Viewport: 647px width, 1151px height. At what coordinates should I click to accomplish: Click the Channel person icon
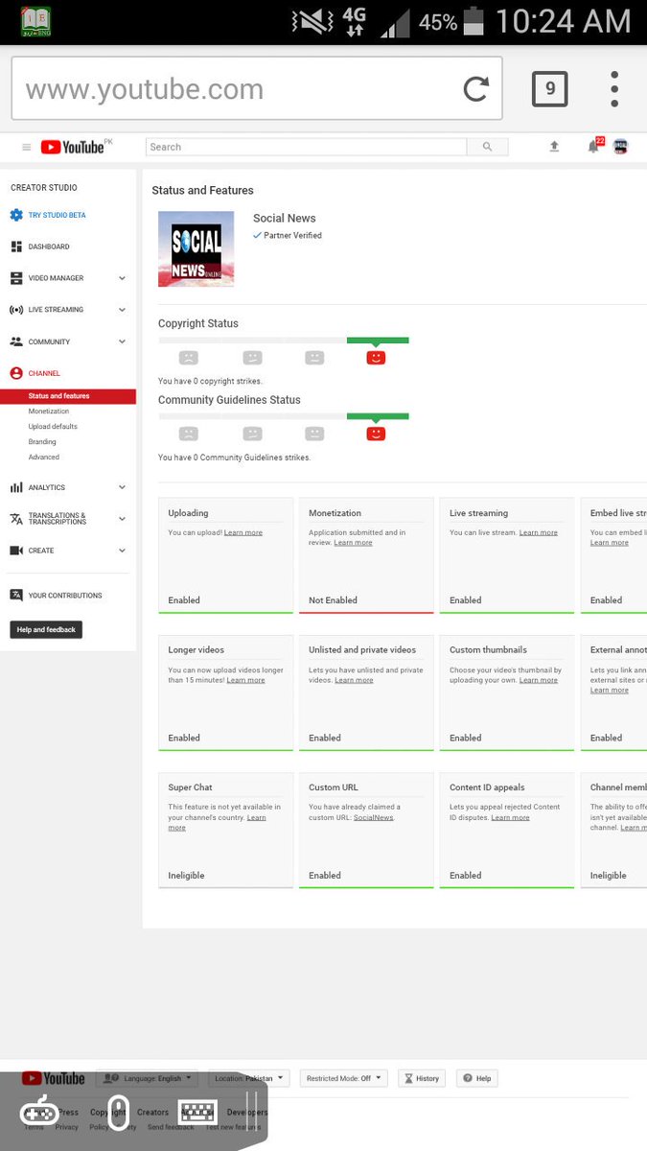pos(16,373)
